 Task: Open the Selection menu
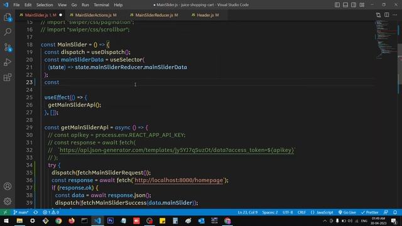coord(45,5)
